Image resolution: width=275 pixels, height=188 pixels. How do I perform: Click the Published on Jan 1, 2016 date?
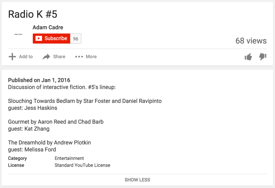[39, 80]
